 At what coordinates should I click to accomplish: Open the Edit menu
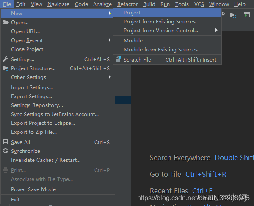click(x=21, y=4)
